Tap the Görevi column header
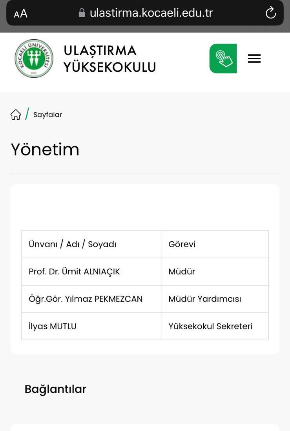The image size is (290, 431). [x=182, y=244]
